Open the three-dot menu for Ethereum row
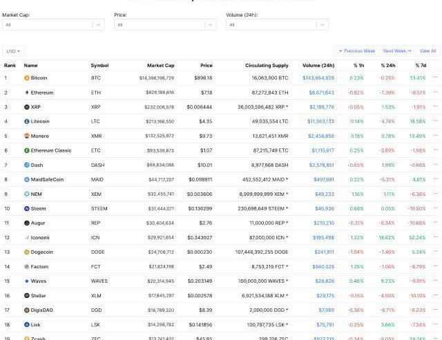Image resolution: width=442 pixels, height=340 pixels. point(436,92)
